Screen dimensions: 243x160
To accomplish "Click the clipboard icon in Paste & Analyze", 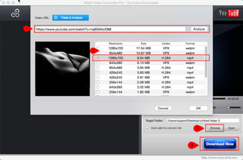I will pos(56,18).
